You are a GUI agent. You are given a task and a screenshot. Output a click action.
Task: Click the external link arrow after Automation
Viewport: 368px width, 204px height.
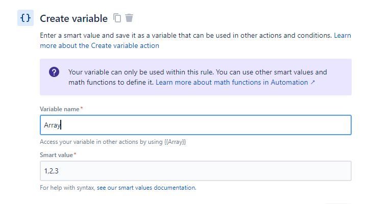pos(312,82)
